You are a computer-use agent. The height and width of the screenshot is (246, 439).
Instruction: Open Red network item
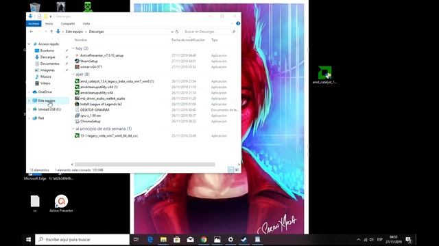point(41,118)
